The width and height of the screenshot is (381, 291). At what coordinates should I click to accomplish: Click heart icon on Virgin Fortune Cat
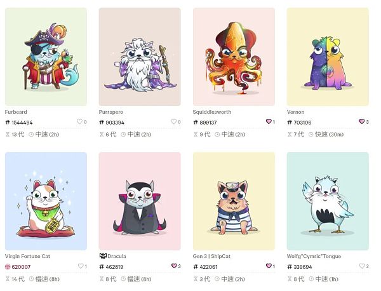coord(81,266)
